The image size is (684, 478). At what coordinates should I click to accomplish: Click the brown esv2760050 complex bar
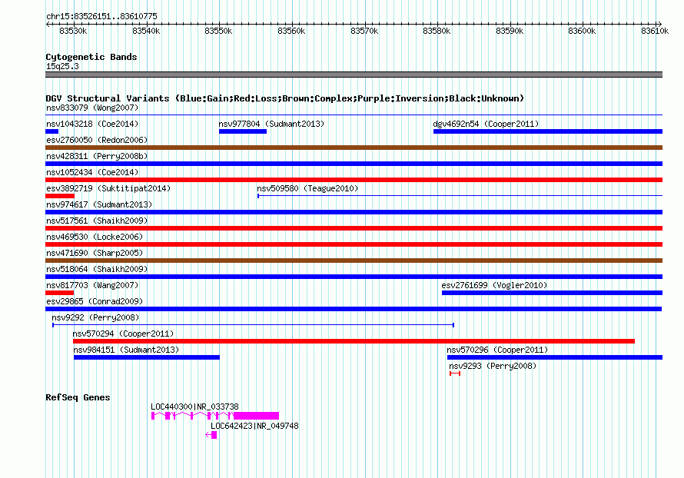(x=354, y=148)
